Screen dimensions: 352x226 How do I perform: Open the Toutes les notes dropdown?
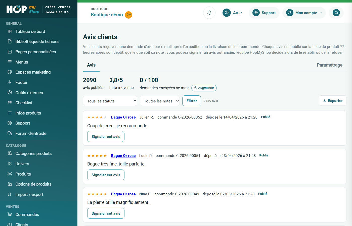click(160, 101)
